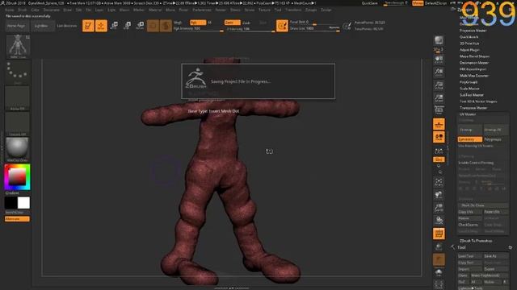Click the Xpose icon at shelf bottom

coord(439,284)
